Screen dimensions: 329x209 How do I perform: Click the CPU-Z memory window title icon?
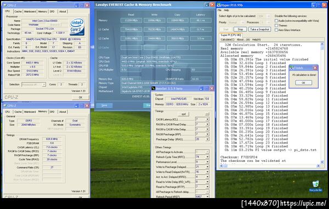tap(5, 106)
